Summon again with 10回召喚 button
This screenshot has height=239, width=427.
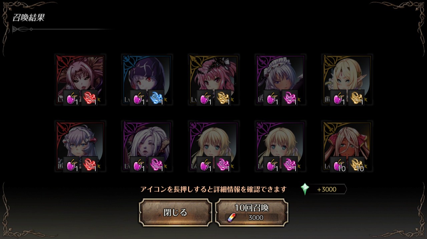252,213
